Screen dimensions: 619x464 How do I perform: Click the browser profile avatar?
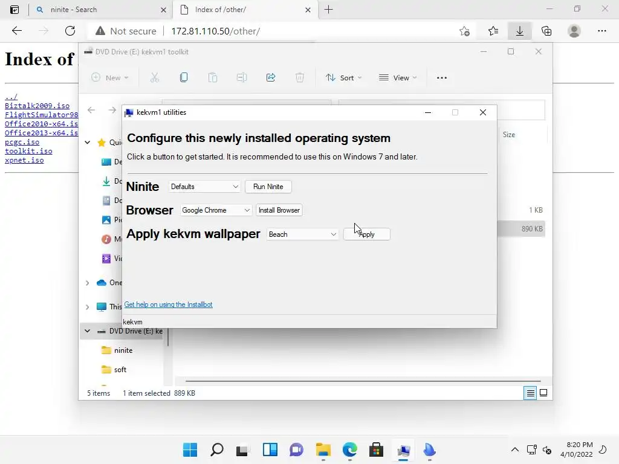[x=574, y=31]
